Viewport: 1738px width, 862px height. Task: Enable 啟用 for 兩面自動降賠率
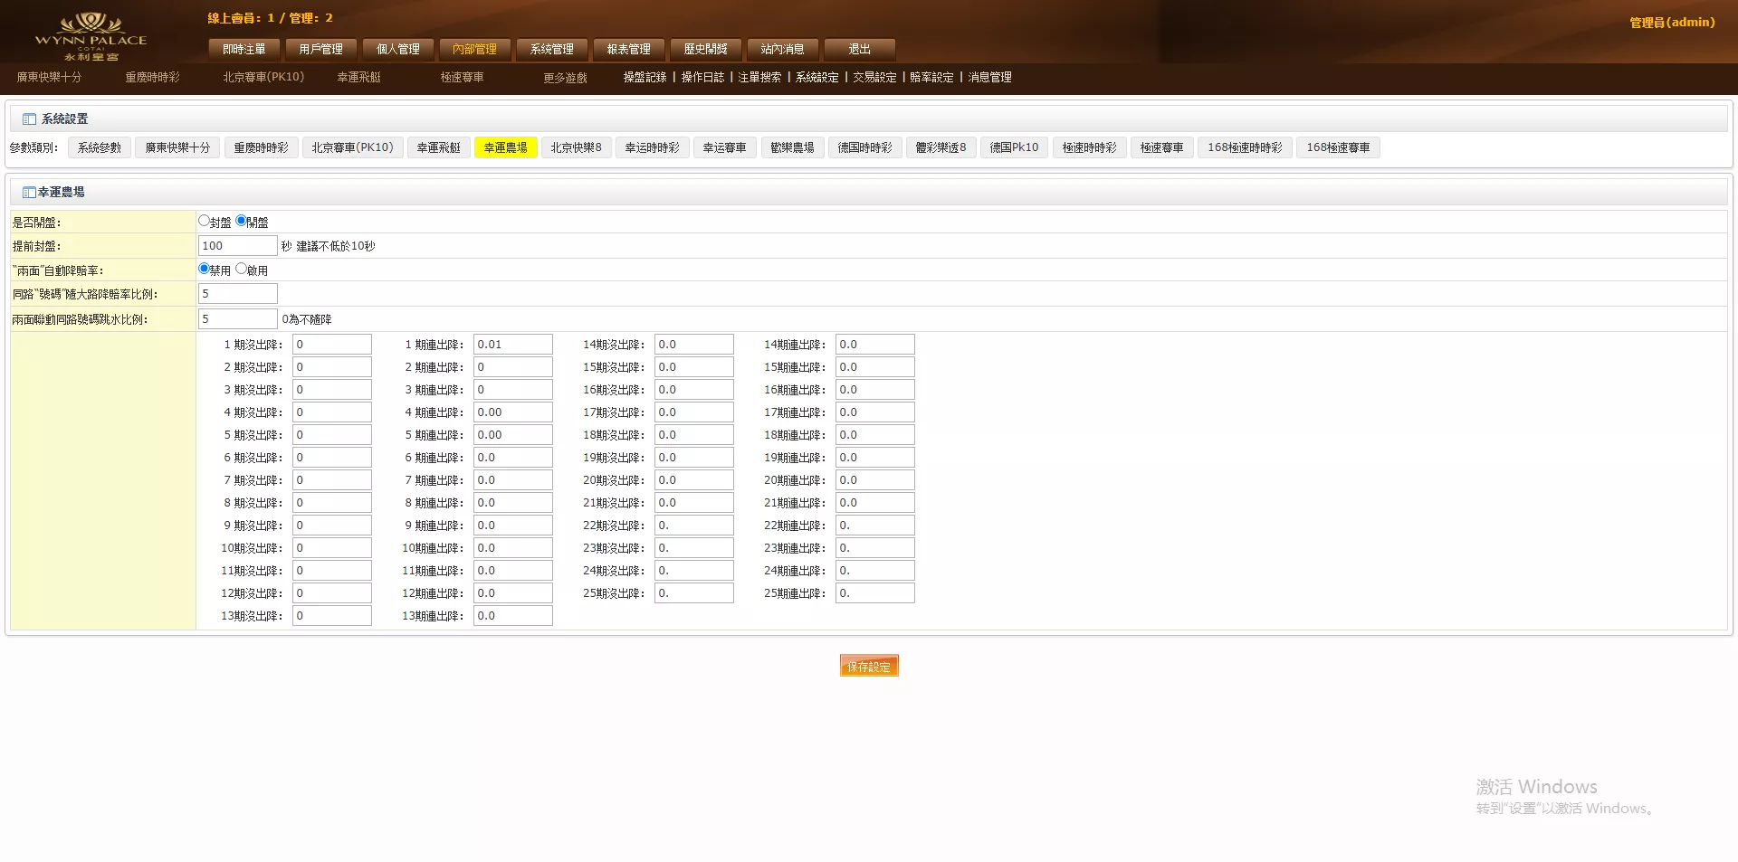[x=241, y=268]
